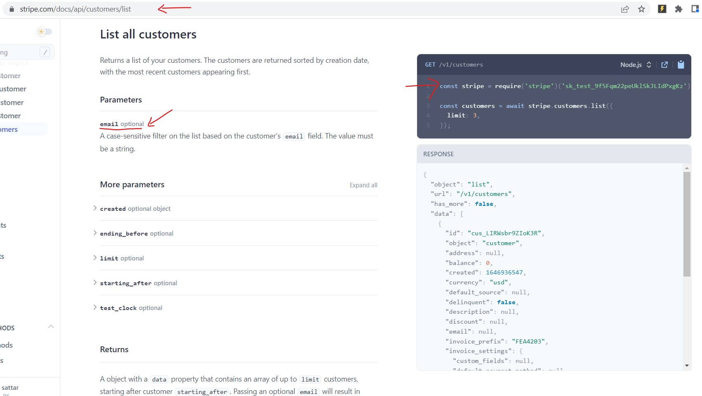Screen dimensions: 702x396
Task: Click the has_more false value
Action: click(x=484, y=204)
